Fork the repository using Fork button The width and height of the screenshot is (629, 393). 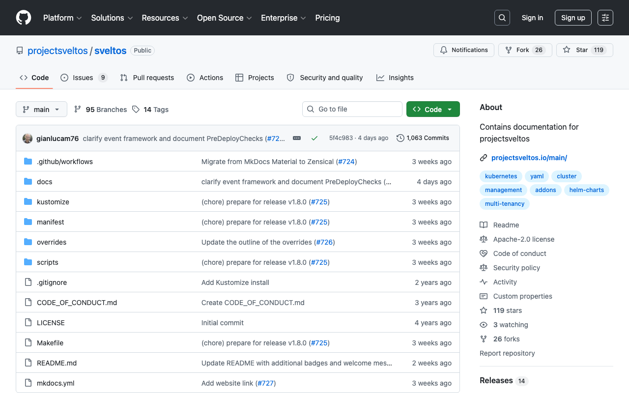click(x=525, y=50)
